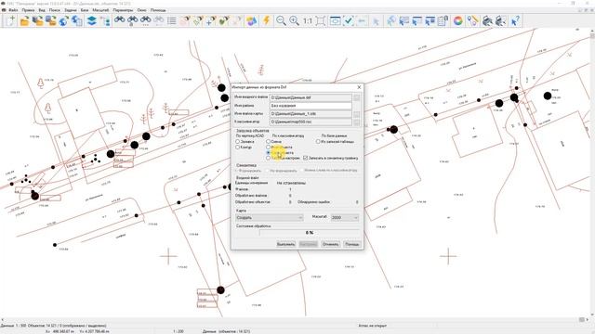The width and height of the screenshot is (595, 334).
Task: Click the tree structure icon beside layers
Action: pos(105,20)
